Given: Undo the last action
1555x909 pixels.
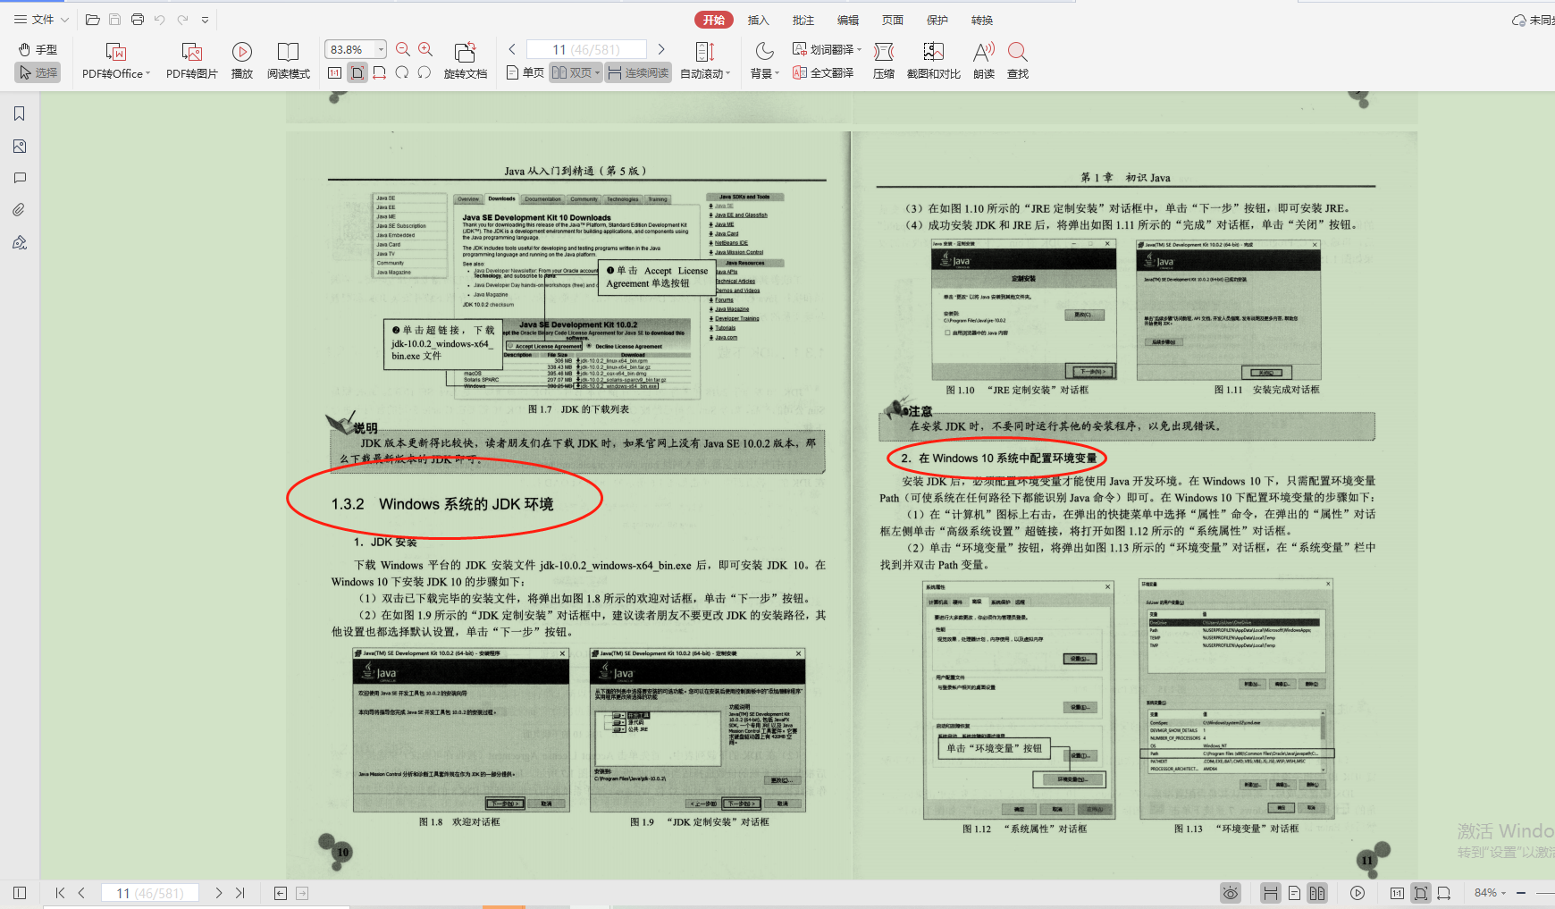Looking at the screenshot, I should (160, 20).
